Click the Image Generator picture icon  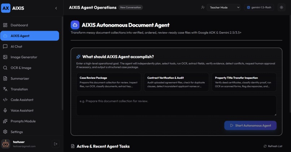coord(5,57)
